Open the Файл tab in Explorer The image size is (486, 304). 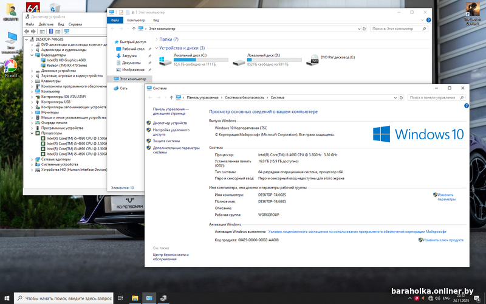pyautogui.click(x=115, y=20)
